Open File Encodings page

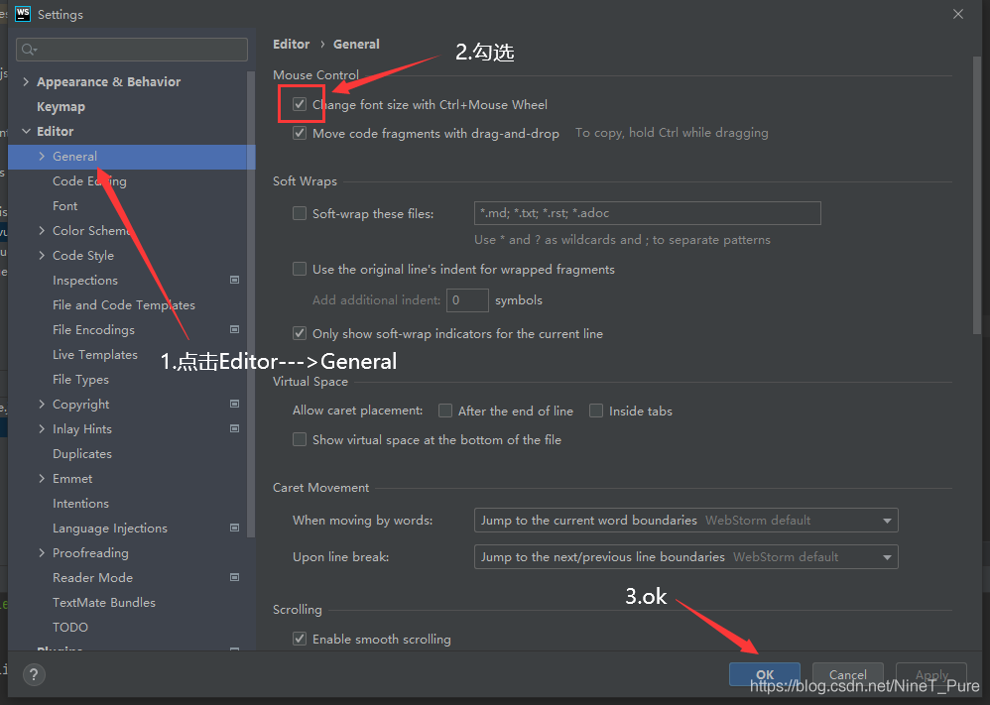click(93, 329)
